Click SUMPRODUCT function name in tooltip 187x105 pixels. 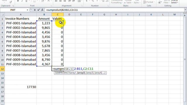62,73
